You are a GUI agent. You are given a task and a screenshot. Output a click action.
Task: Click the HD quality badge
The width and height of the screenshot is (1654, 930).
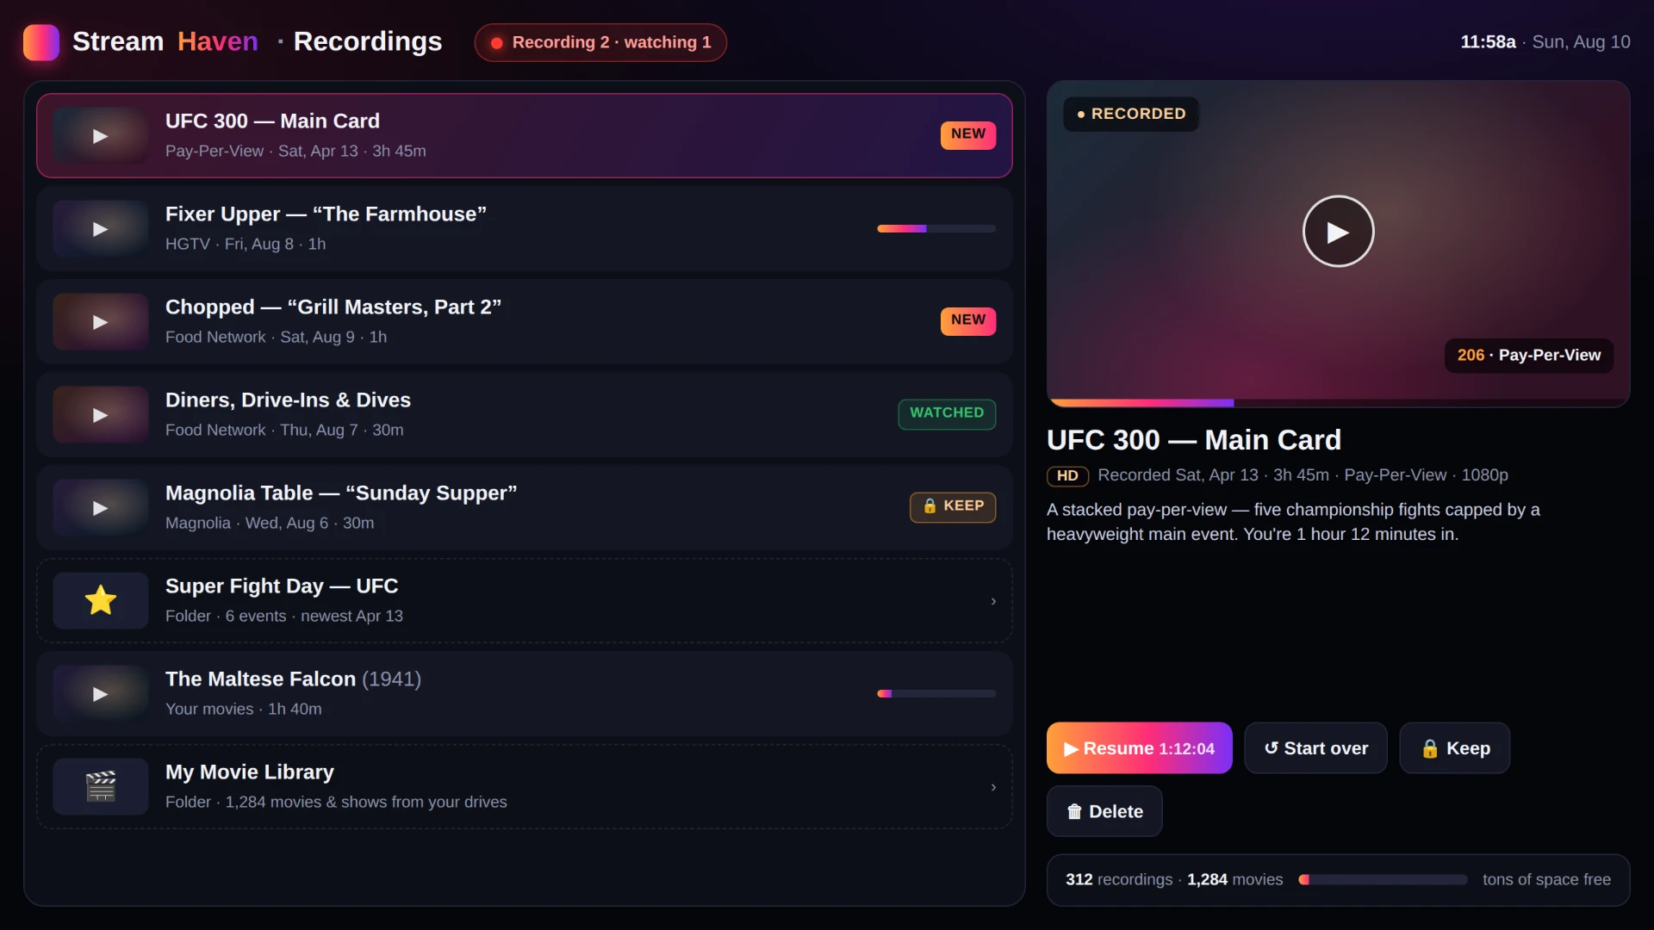(x=1067, y=476)
